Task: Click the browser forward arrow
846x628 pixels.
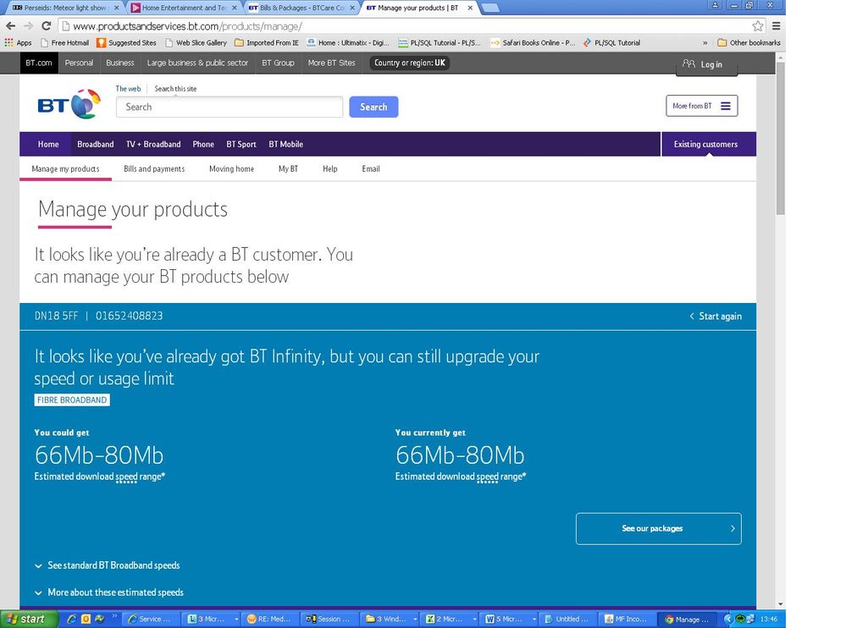Action: [28, 26]
